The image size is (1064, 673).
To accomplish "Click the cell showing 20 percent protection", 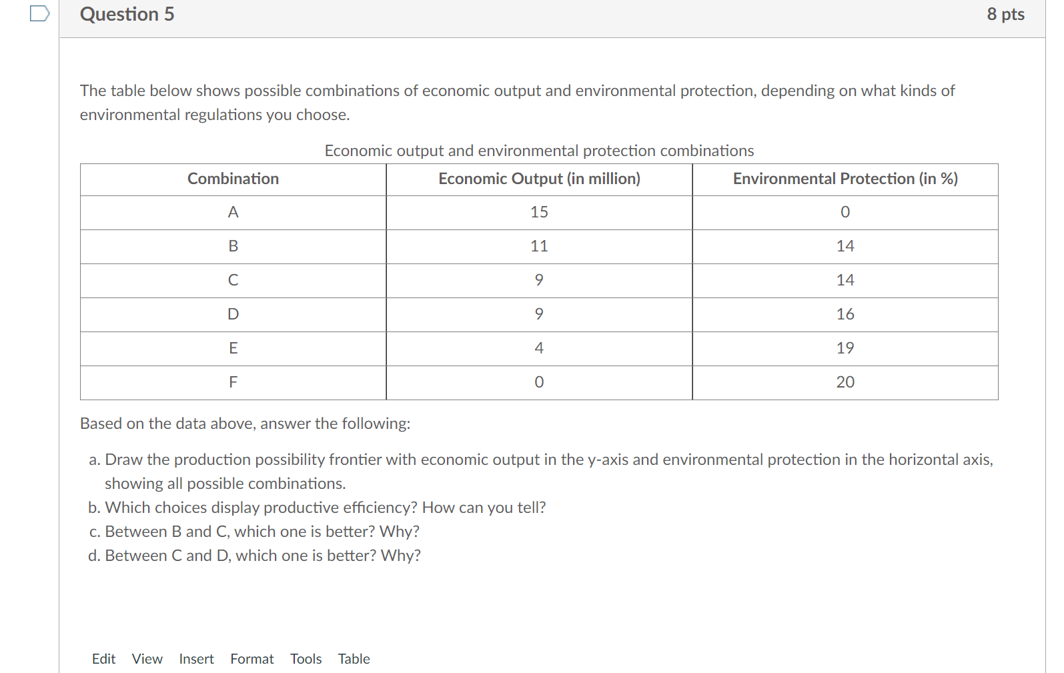I will click(x=845, y=382).
